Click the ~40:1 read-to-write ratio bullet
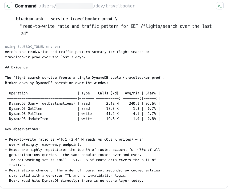The width and height of the screenshot is (228, 189). (74, 142)
